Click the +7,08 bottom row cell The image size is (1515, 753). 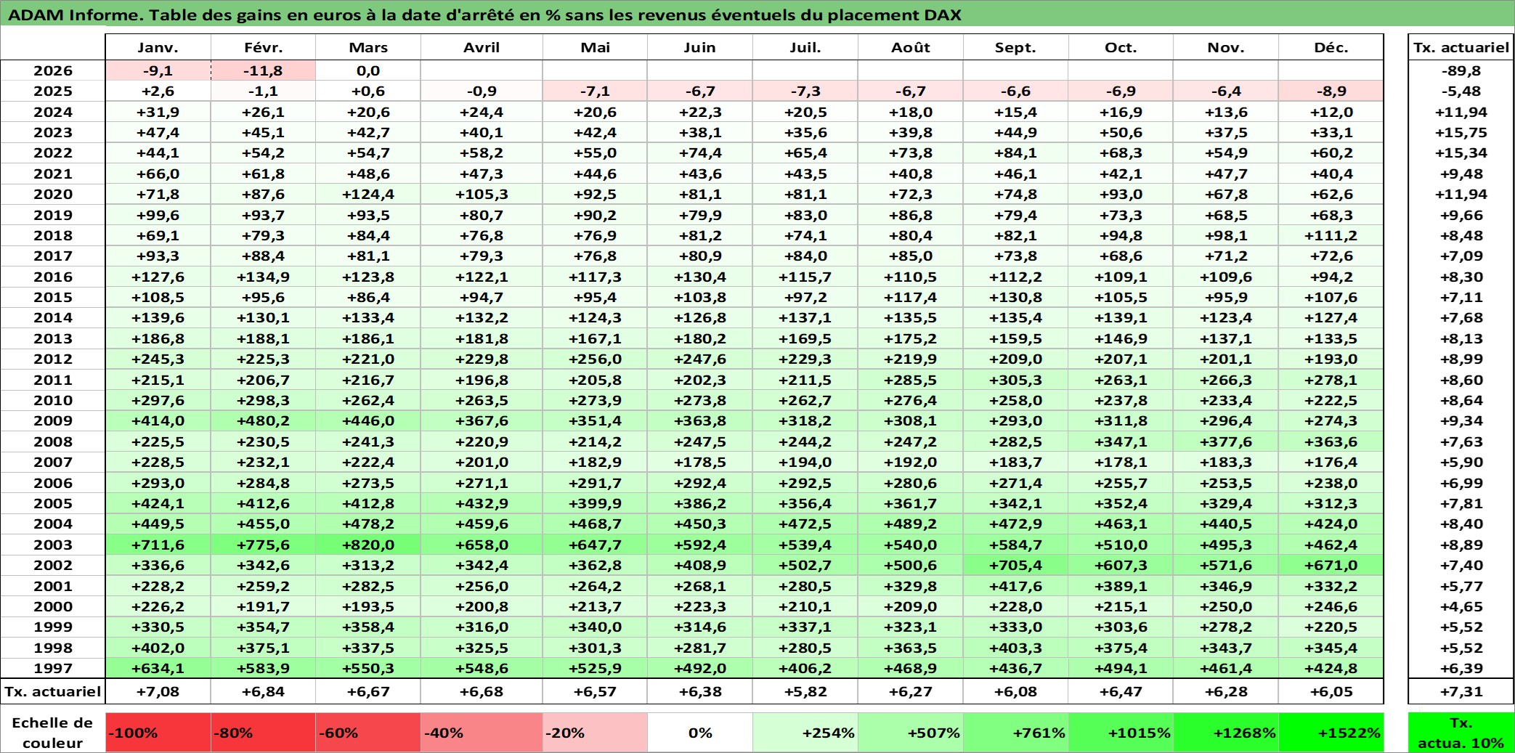tap(158, 691)
